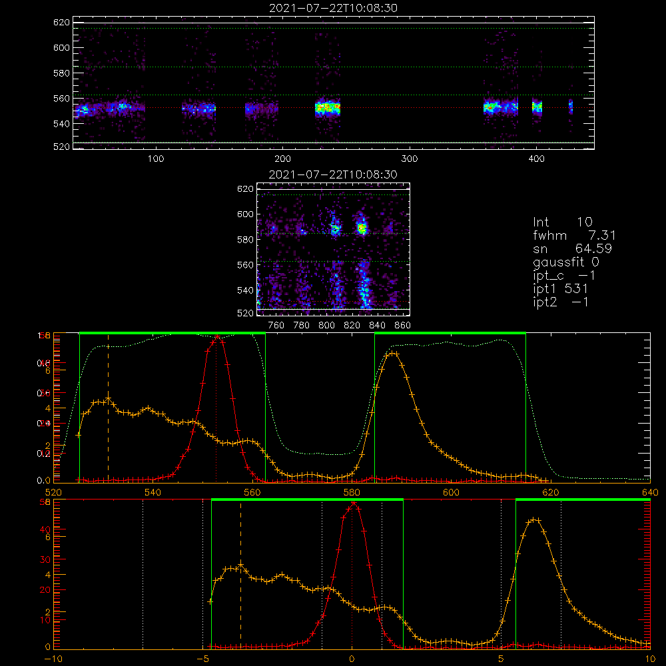Select the 'Int 10' readout

(x=562, y=222)
